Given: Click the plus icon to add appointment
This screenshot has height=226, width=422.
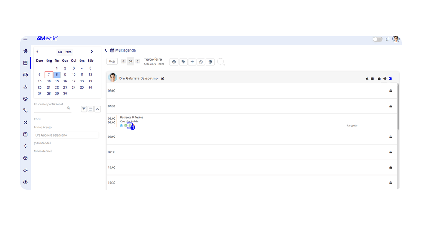Looking at the screenshot, I should click(x=192, y=62).
